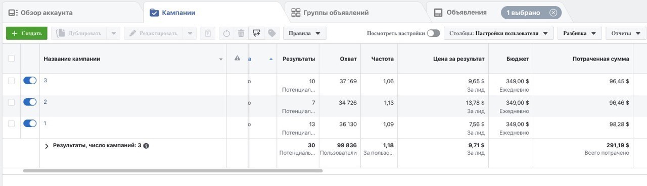Sort by Потраченная сумма column
This screenshot has height=186, width=647.
[600, 58]
